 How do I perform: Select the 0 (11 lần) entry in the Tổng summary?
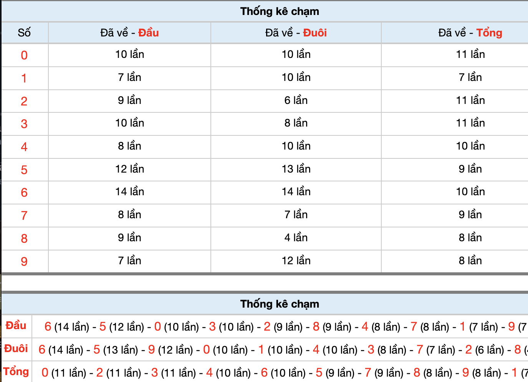[64, 373]
